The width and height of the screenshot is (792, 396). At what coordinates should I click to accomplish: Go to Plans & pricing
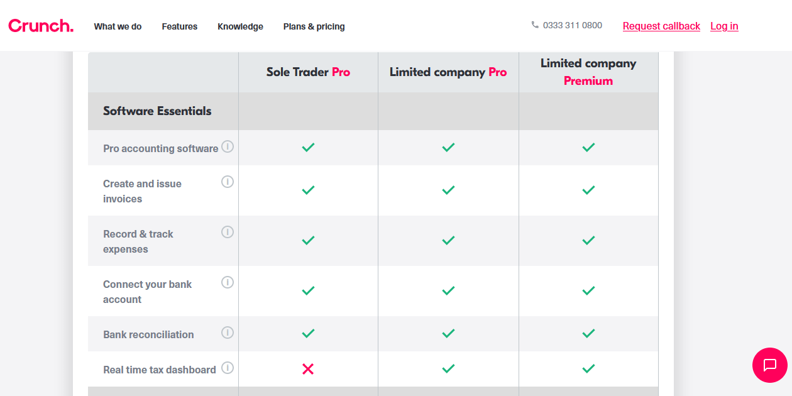314,26
